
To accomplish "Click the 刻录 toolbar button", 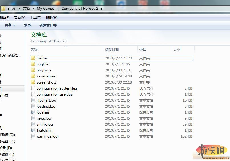I will tap(27, 25).
